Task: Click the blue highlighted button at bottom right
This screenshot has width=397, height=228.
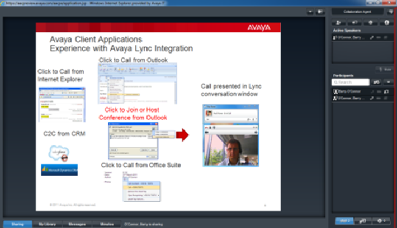Action: coord(344,221)
